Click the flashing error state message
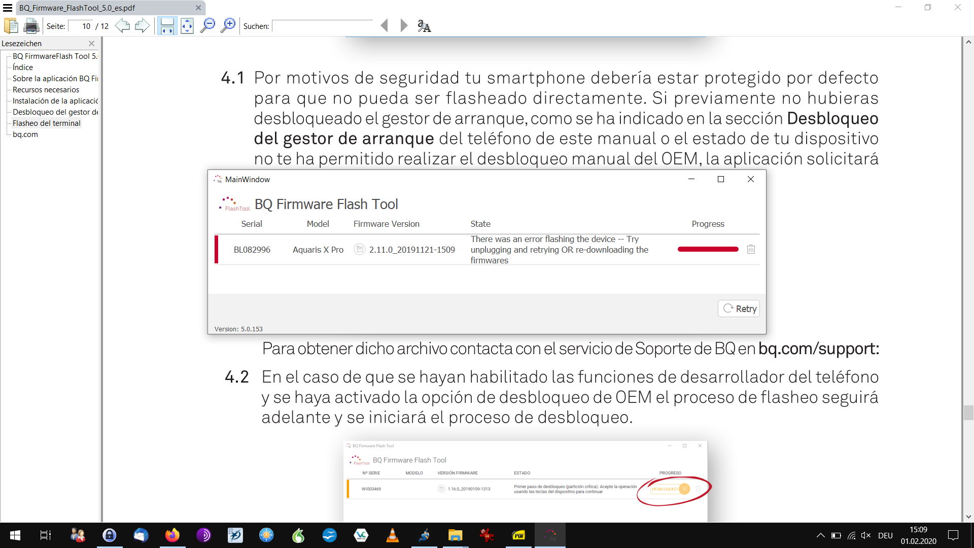Screen dimensions: 974x548 (x=560, y=250)
